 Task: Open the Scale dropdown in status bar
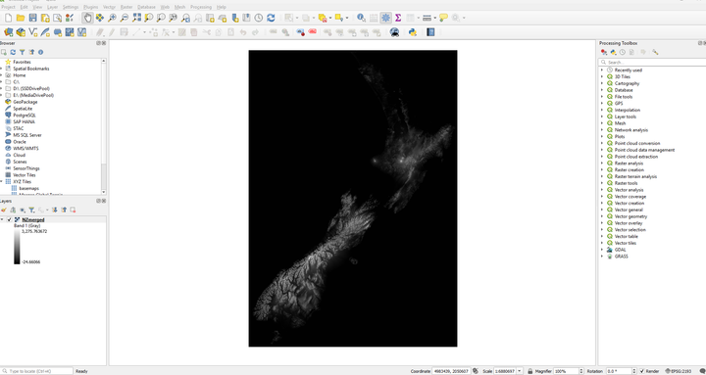(520, 371)
